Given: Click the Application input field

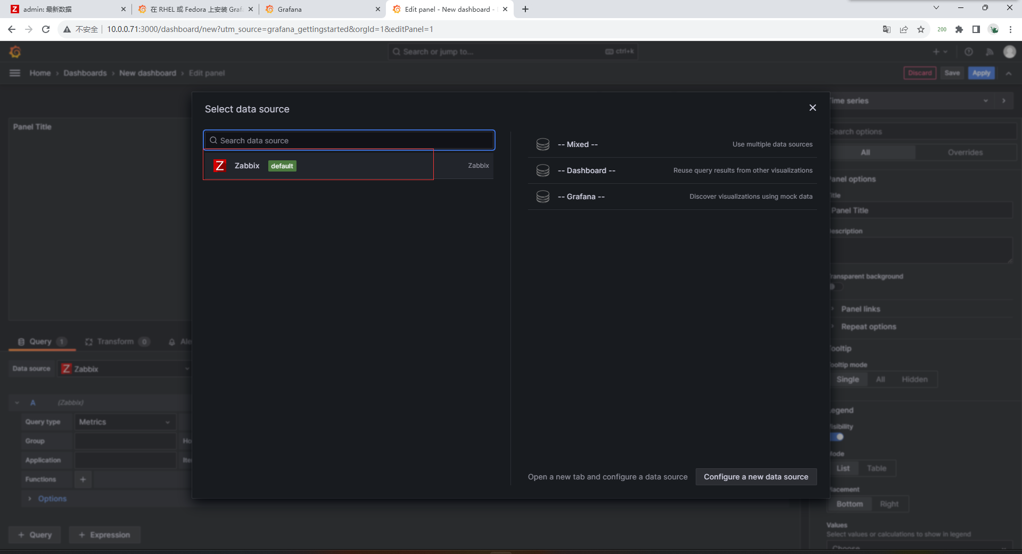Looking at the screenshot, I should (x=125, y=460).
